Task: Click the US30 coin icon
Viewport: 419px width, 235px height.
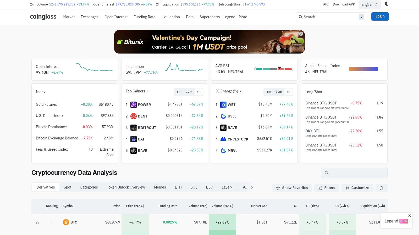Action: tap(223, 116)
